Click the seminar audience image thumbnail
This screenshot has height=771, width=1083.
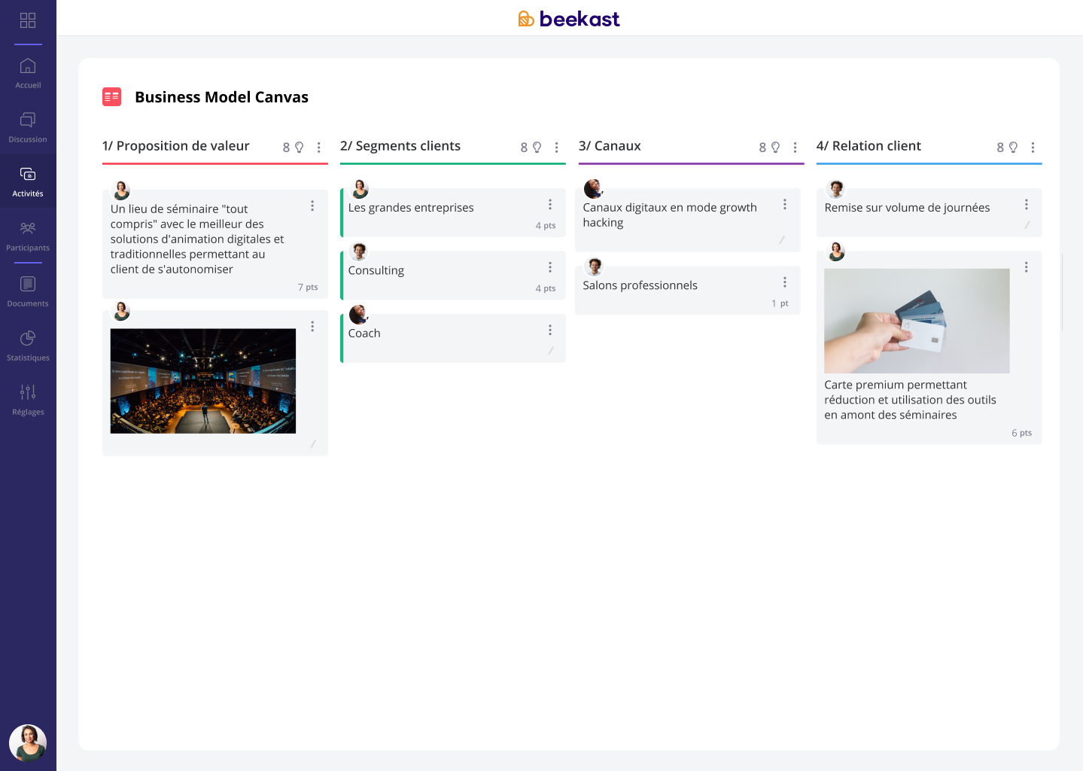pyautogui.click(x=202, y=381)
